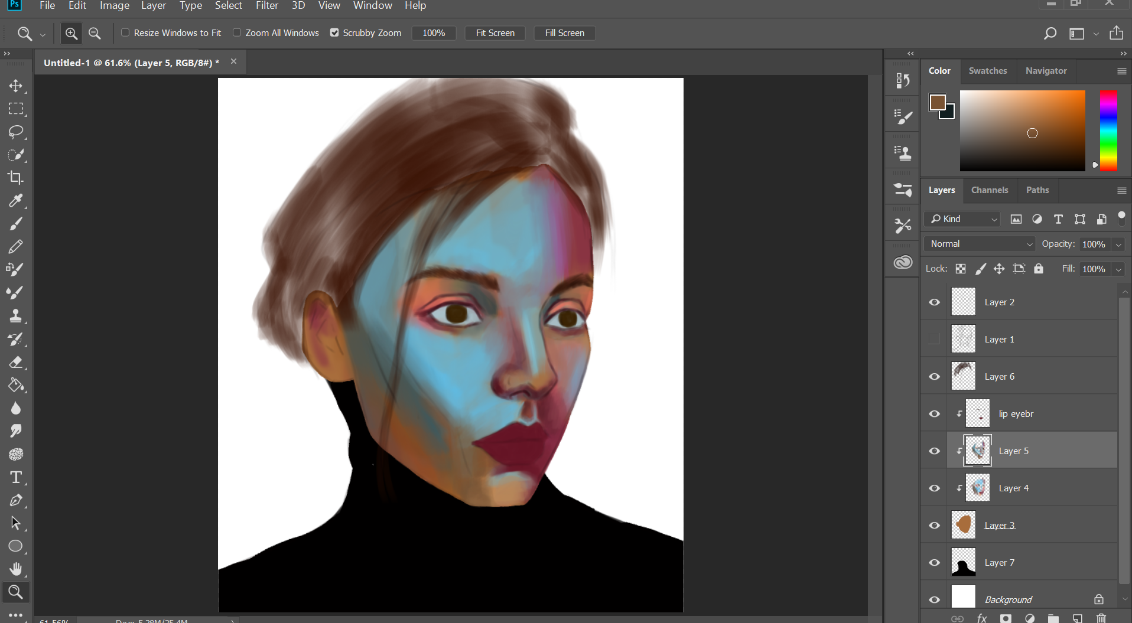Select the Type tool
Viewport: 1132px width, 623px height.
pos(16,477)
